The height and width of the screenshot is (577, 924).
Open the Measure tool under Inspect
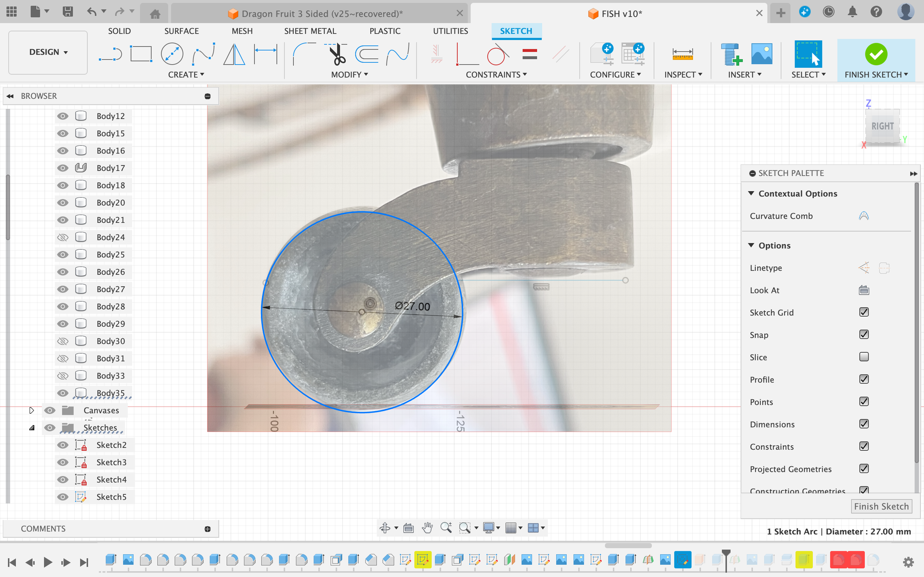pyautogui.click(x=682, y=54)
